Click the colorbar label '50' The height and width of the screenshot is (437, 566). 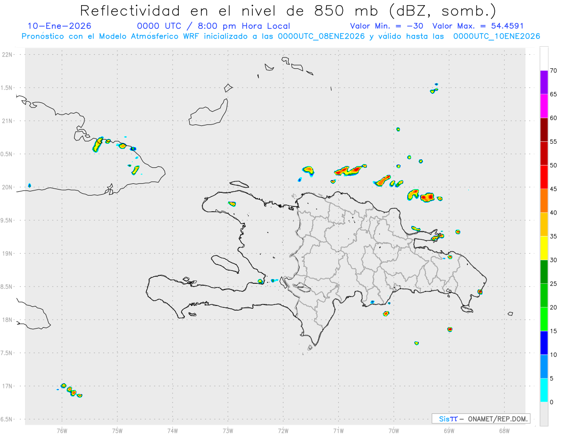pyautogui.click(x=554, y=165)
